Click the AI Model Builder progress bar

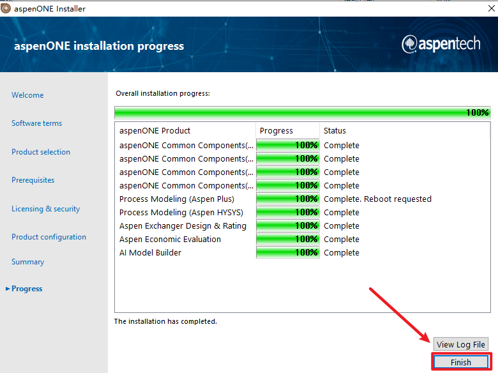point(287,253)
